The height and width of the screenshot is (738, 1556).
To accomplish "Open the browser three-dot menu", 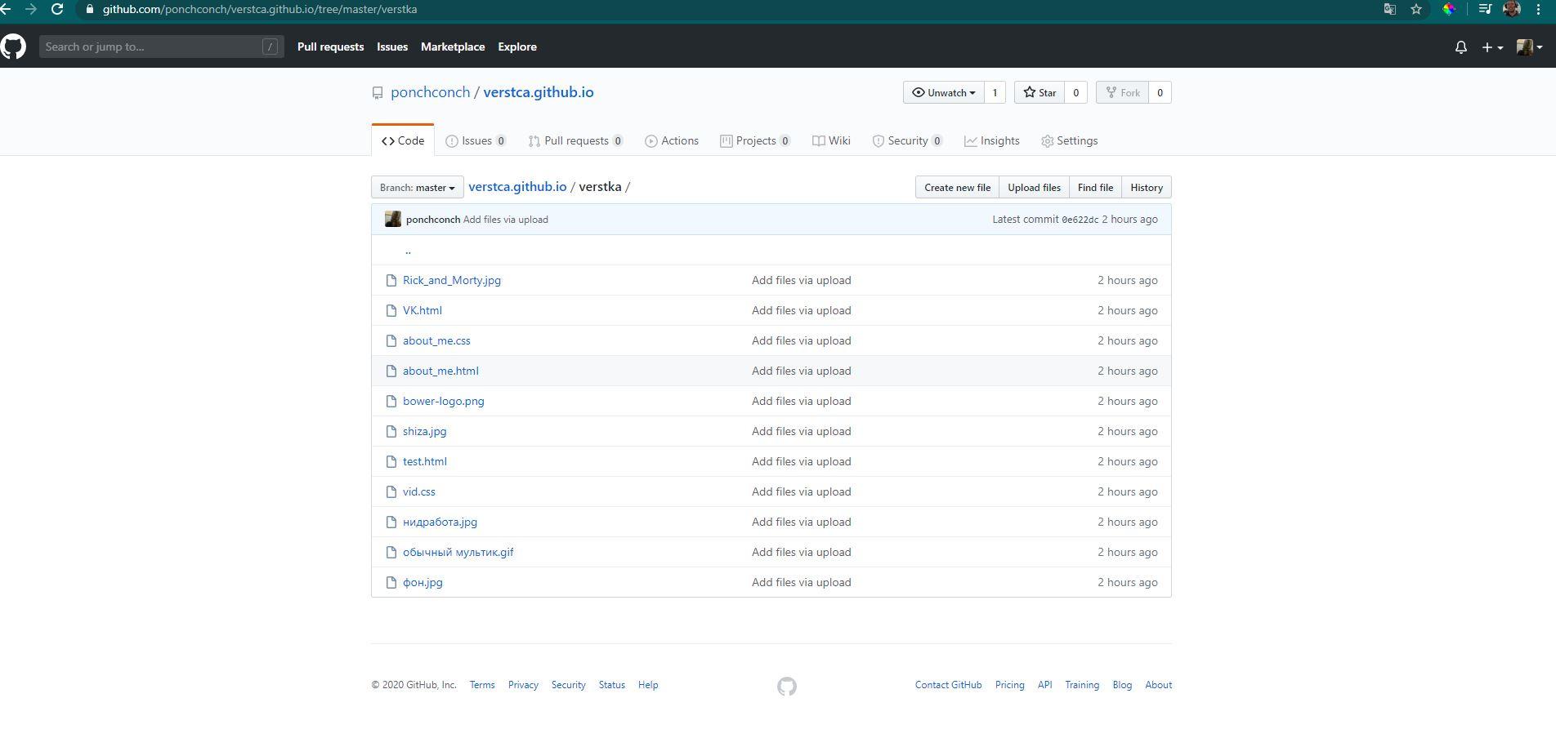I will [1539, 10].
